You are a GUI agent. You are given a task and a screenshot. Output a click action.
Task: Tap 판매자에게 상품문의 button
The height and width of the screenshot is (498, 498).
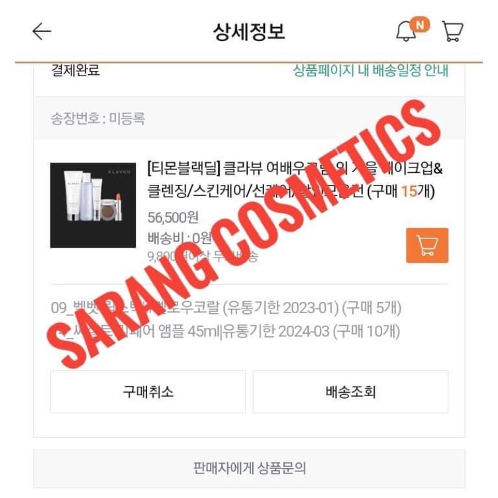coord(249,468)
